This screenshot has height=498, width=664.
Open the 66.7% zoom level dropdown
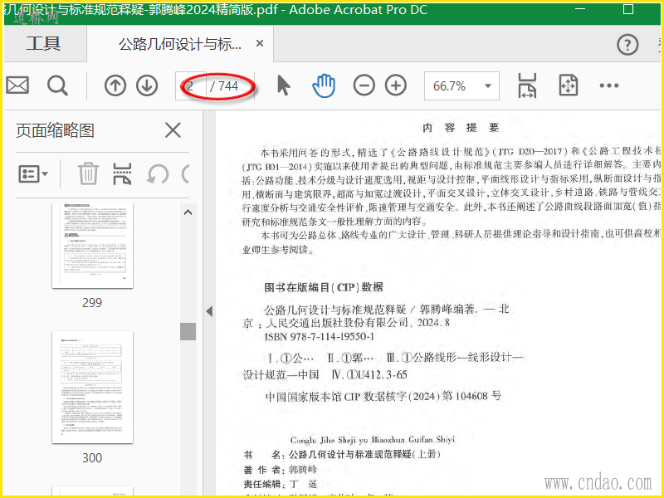(x=461, y=86)
